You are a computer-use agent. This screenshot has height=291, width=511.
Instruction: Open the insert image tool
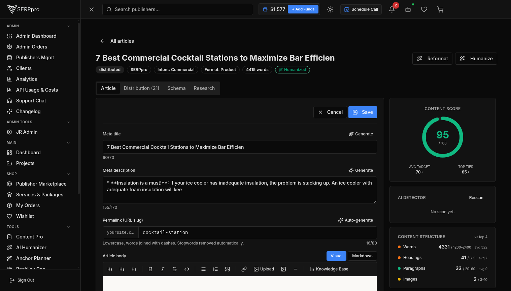(x=283, y=269)
